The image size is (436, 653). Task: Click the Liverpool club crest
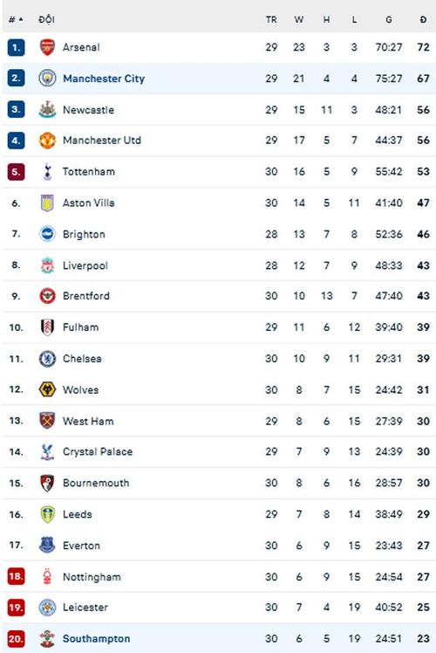point(47,265)
